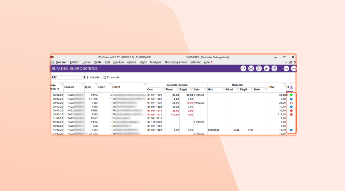Image resolution: width=345 pixels, height=191 pixels.
Task: Open filter on Total column header
Action: (x=284, y=84)
